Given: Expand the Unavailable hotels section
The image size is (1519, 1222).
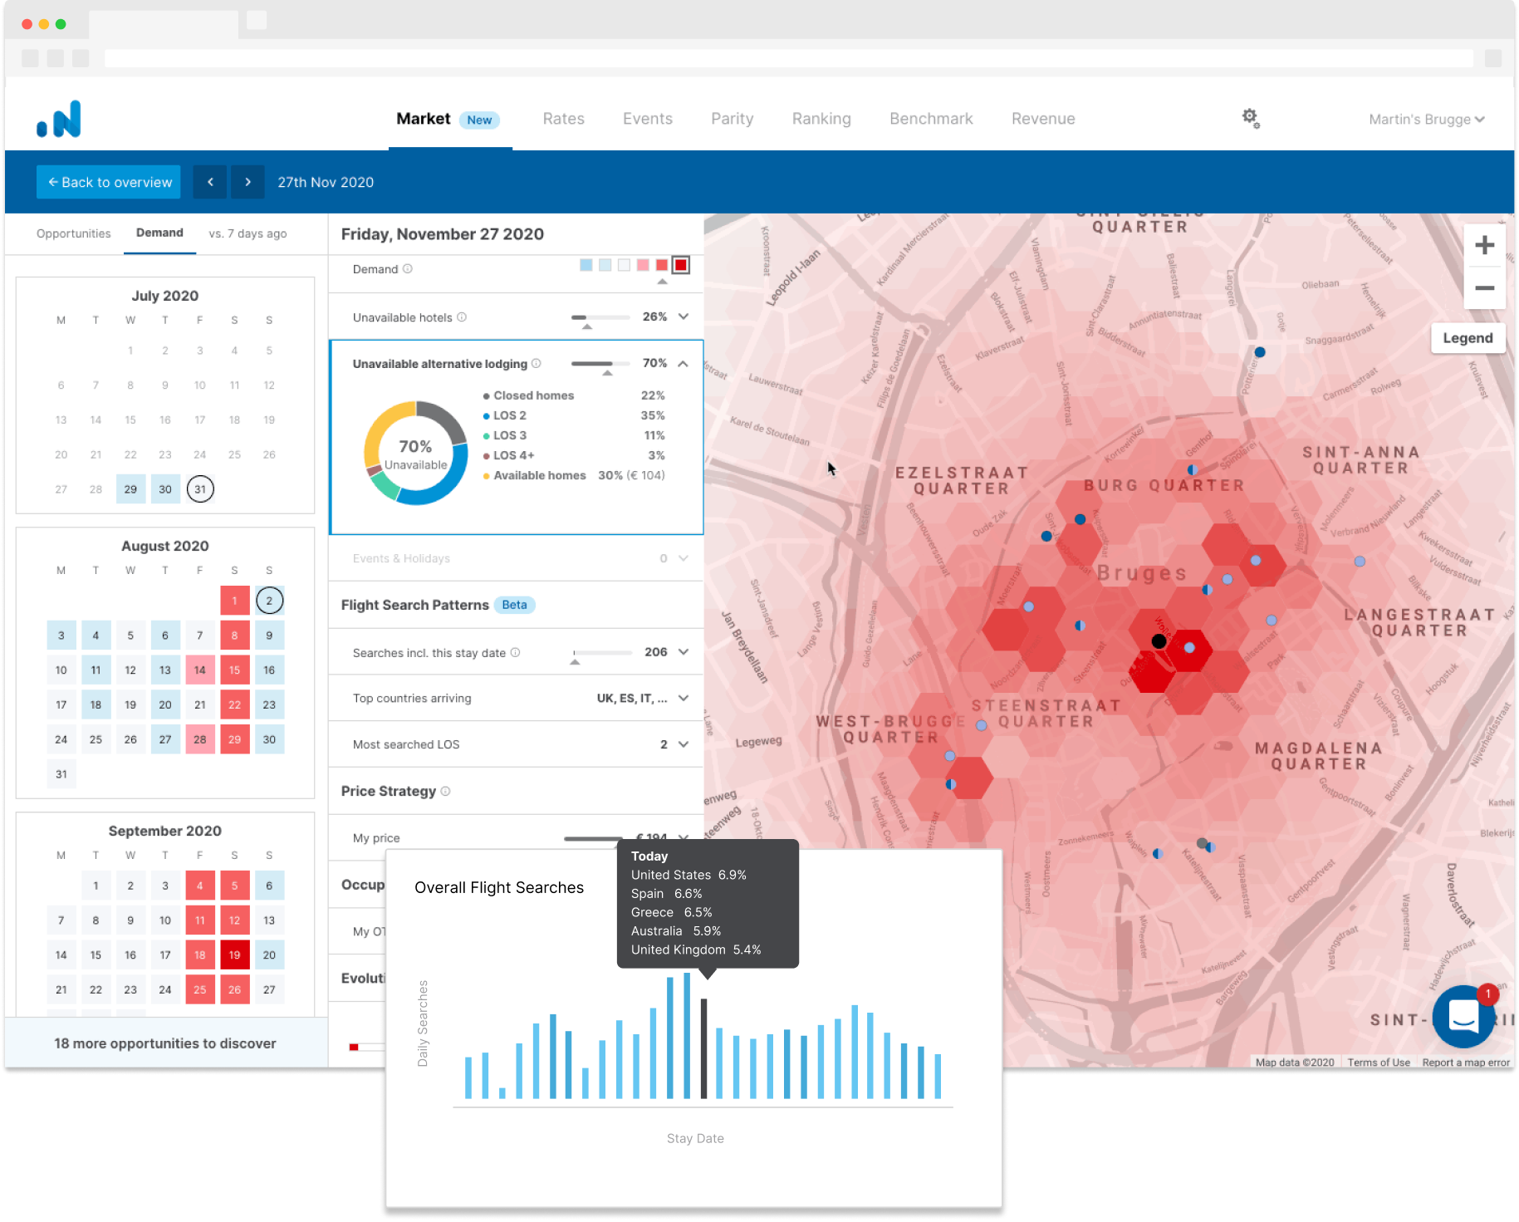Looking at the screenshot, I should 684,317.
